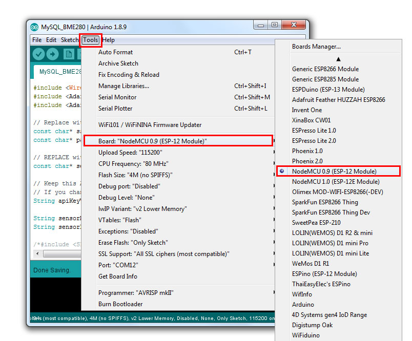This screenshot has width=412, height=341.
Task: Switch to MySQL_BME280 sketch tab
Action: [x=58, y=72]
